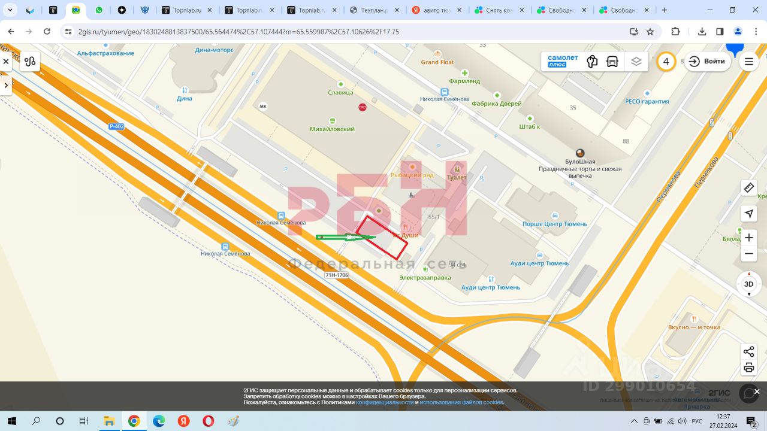767x431 pixels.
Task: Open the WhatsApp pinned tab
Action: point(99,10)
